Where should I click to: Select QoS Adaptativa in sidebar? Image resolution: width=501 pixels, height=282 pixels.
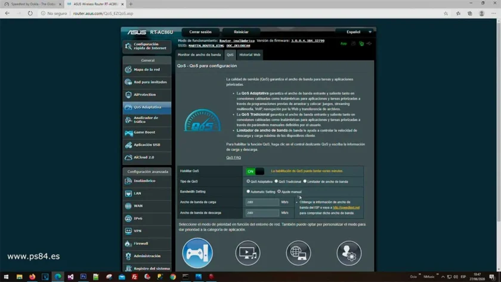tap(147, 107)
